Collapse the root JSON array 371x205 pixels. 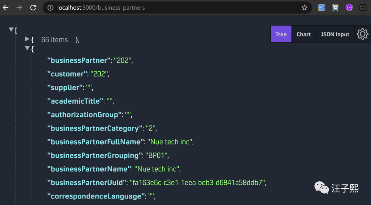[x=11, y=30]
